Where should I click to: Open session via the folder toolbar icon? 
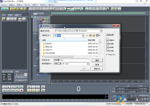[15, 9]
